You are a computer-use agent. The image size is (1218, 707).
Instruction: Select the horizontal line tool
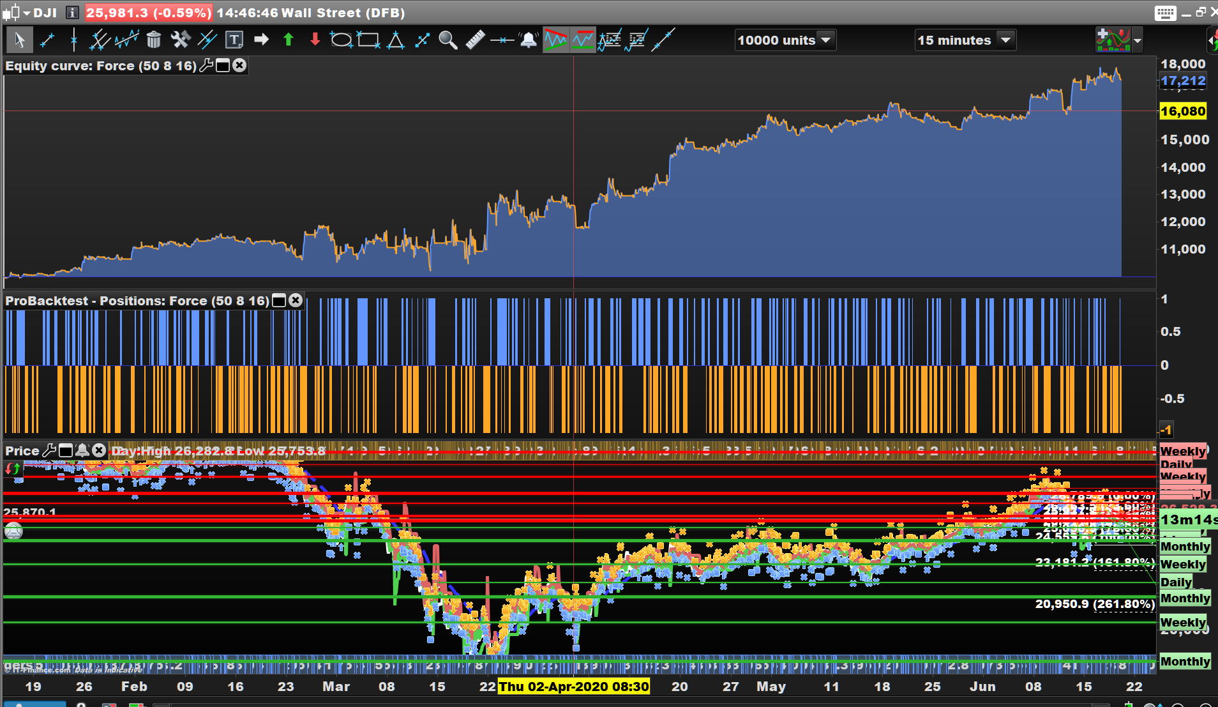click(x=502, y=40)
